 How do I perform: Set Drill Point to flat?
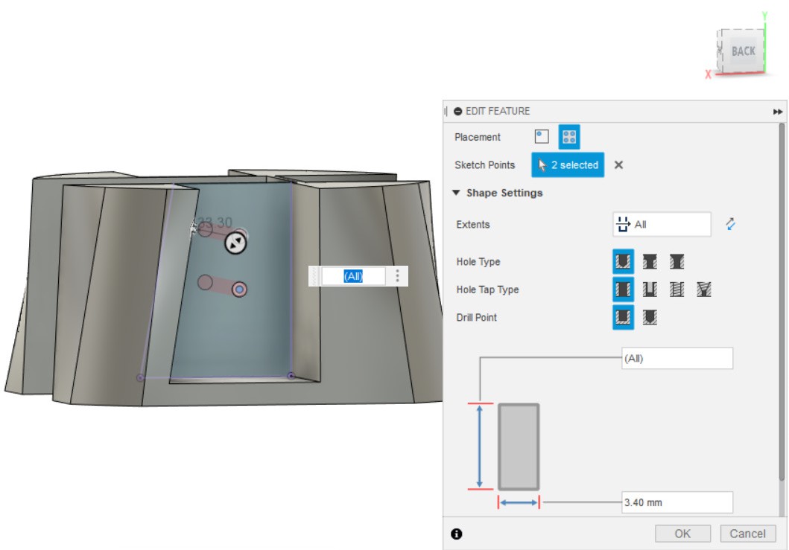623,318
